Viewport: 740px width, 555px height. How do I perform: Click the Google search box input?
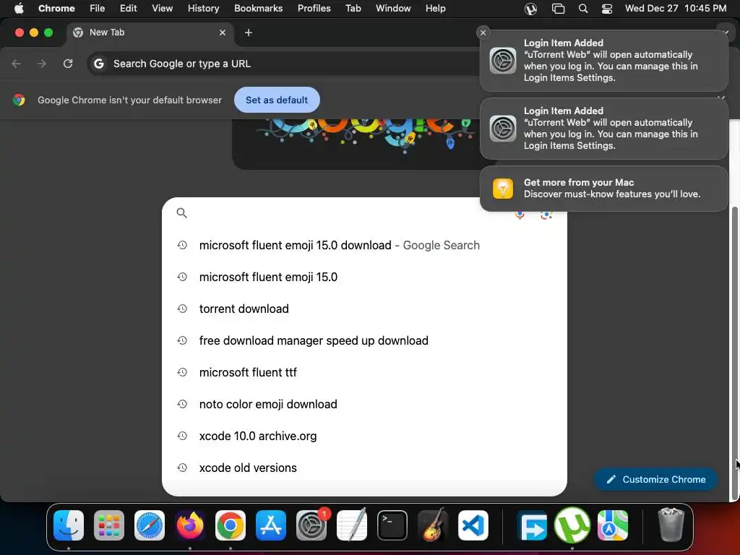point(349,213)
